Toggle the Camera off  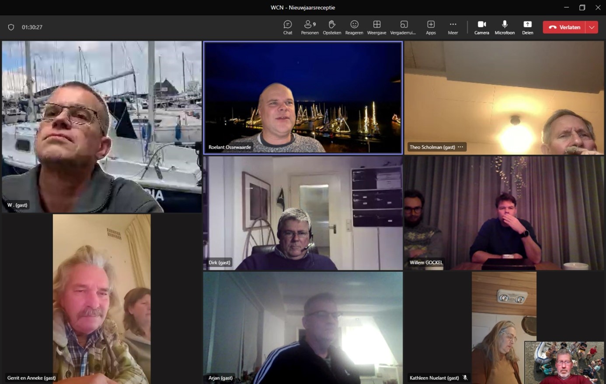[481, 27]
